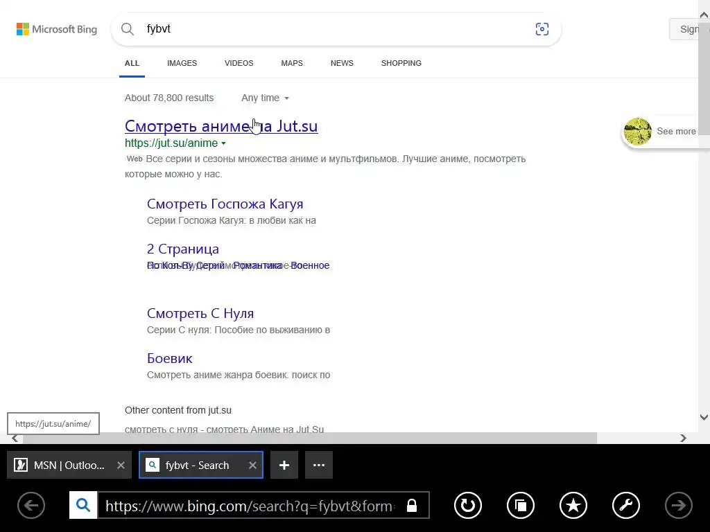The width and height of the screenshot is (710, 532).
Task: Open Смотреть аниме на Jut.su result
Action: click(x=221, y=126)
